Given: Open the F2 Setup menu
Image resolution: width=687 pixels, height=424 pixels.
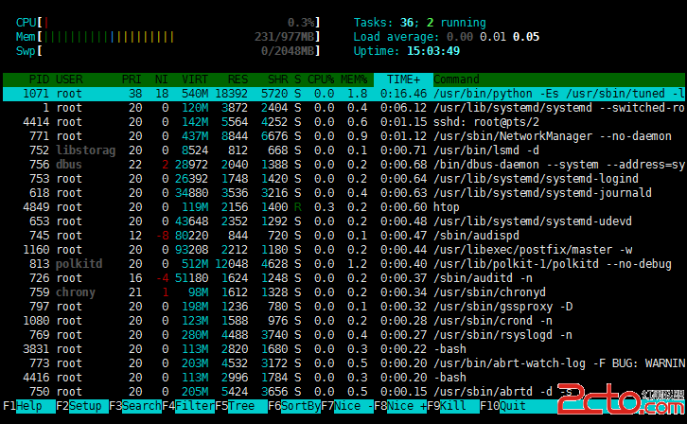Looking at the screenshot, I should [82, 406].
